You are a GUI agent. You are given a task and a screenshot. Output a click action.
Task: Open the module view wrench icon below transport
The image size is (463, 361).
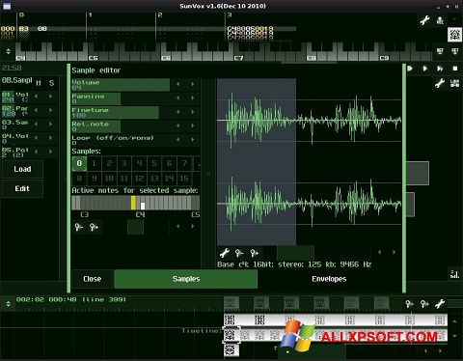[440, 83]
